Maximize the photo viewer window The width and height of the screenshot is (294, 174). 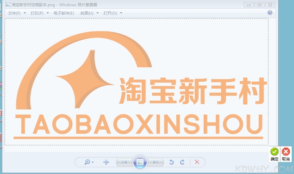pos(259,5)
